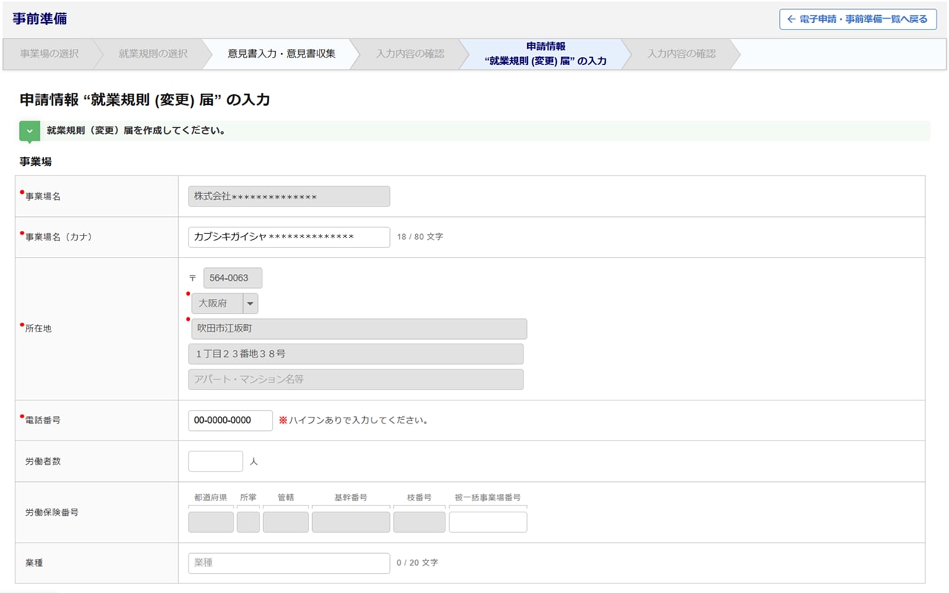Viewport: 949px width, 593px height.
Task: Click the postal code field 564-0063
Action: point(232,278)
